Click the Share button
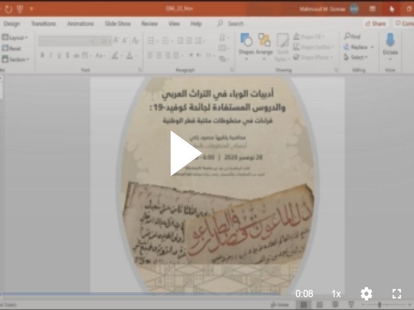The height and width of the screenshot is (310, 414). pos(375,24)
